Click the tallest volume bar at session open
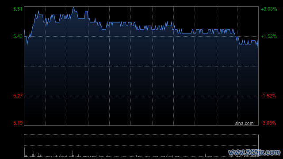This screenshot has height=159, width=283. pos(25,152)
